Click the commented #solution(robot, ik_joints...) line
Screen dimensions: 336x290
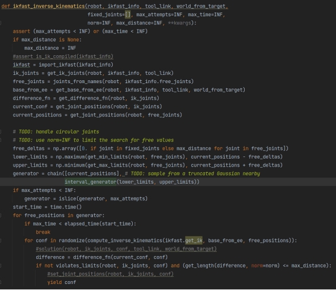click(x=126, y=249)
